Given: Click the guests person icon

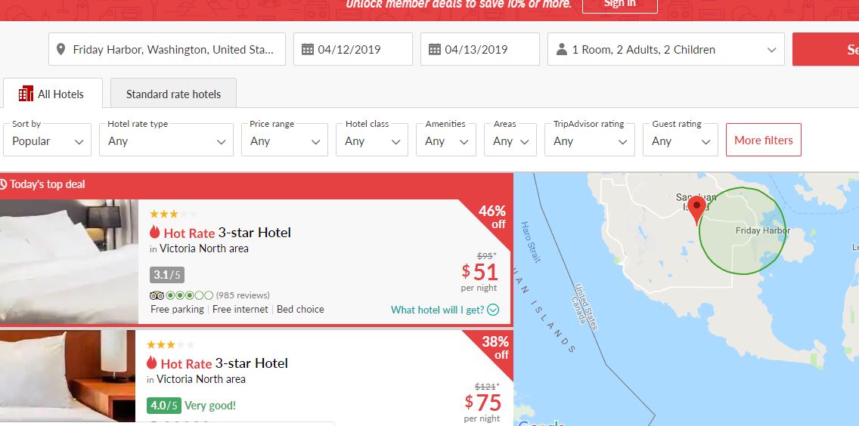Looking at the screenshot, I should tap(561, 50).
